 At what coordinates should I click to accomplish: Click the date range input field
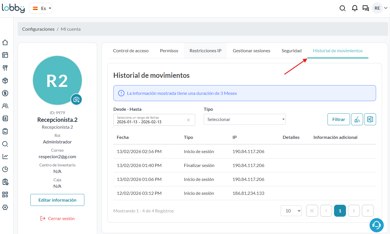(151, 120)
